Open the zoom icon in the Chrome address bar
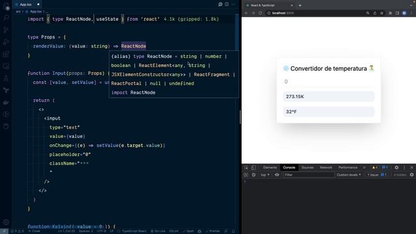Viewport: 416px width, 234px height. [x=368, y=13]
